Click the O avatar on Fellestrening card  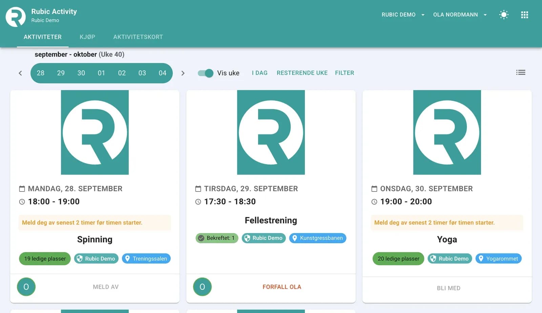click(x=202, y=287)
